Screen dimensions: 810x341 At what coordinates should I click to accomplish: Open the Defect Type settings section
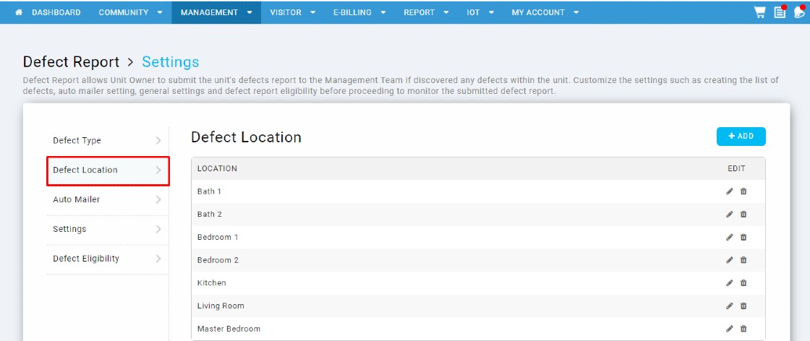(108, 140)
